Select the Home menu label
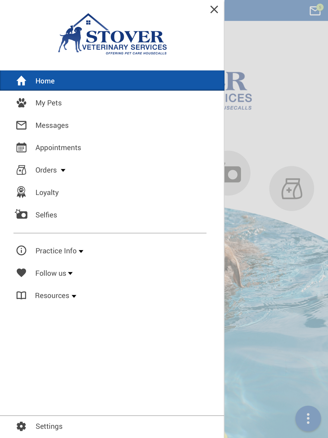Viewport: 328px width, 438px height. [45, 81]
